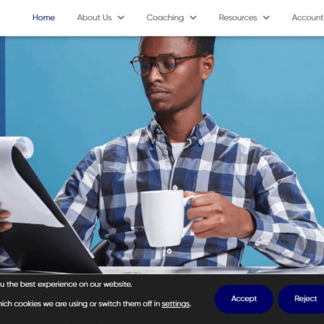Click the cookie text about switching cookies off

click(95, 304)
